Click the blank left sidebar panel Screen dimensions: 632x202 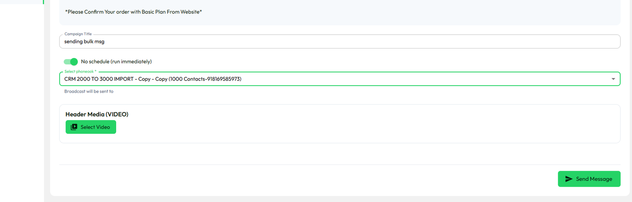(22, 99)
